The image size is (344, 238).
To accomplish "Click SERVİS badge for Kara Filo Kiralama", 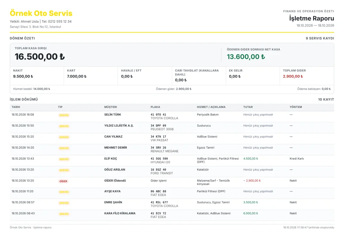I will [x=64, y=214].
